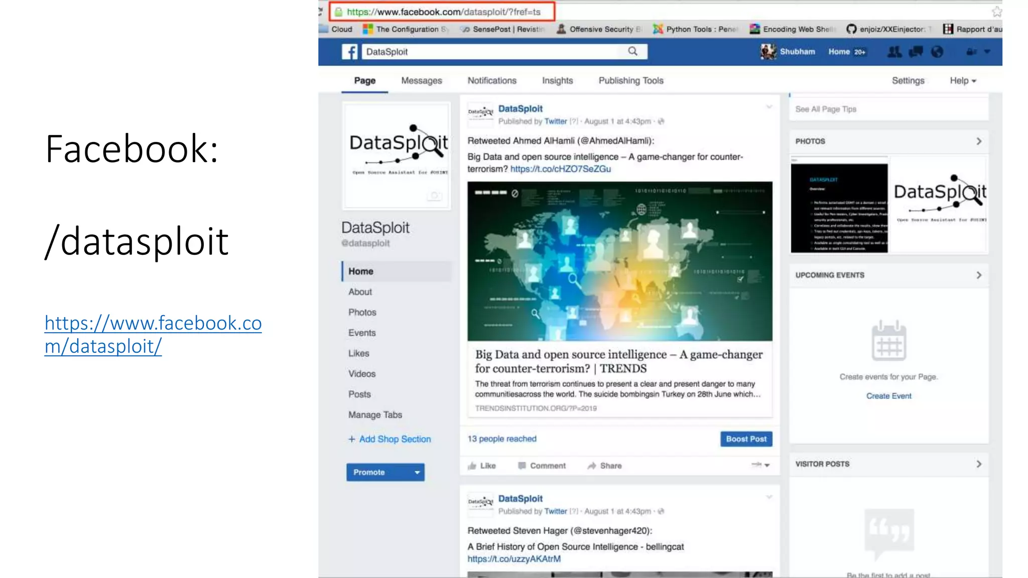Screen dimensions: 1028x578
Task: Click the SSL padlock icon in address bar
Action: pos(339,12)
